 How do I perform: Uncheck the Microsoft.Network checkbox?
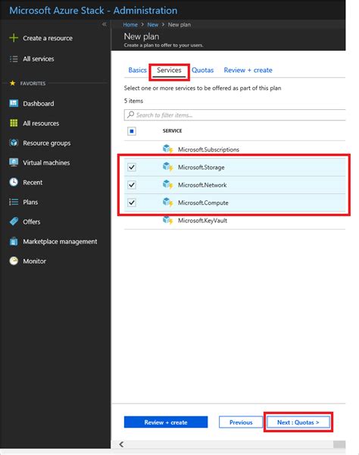click(132, 185)
